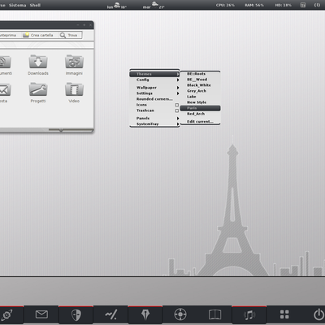Open the book reader dock icon

coord(214,315)
